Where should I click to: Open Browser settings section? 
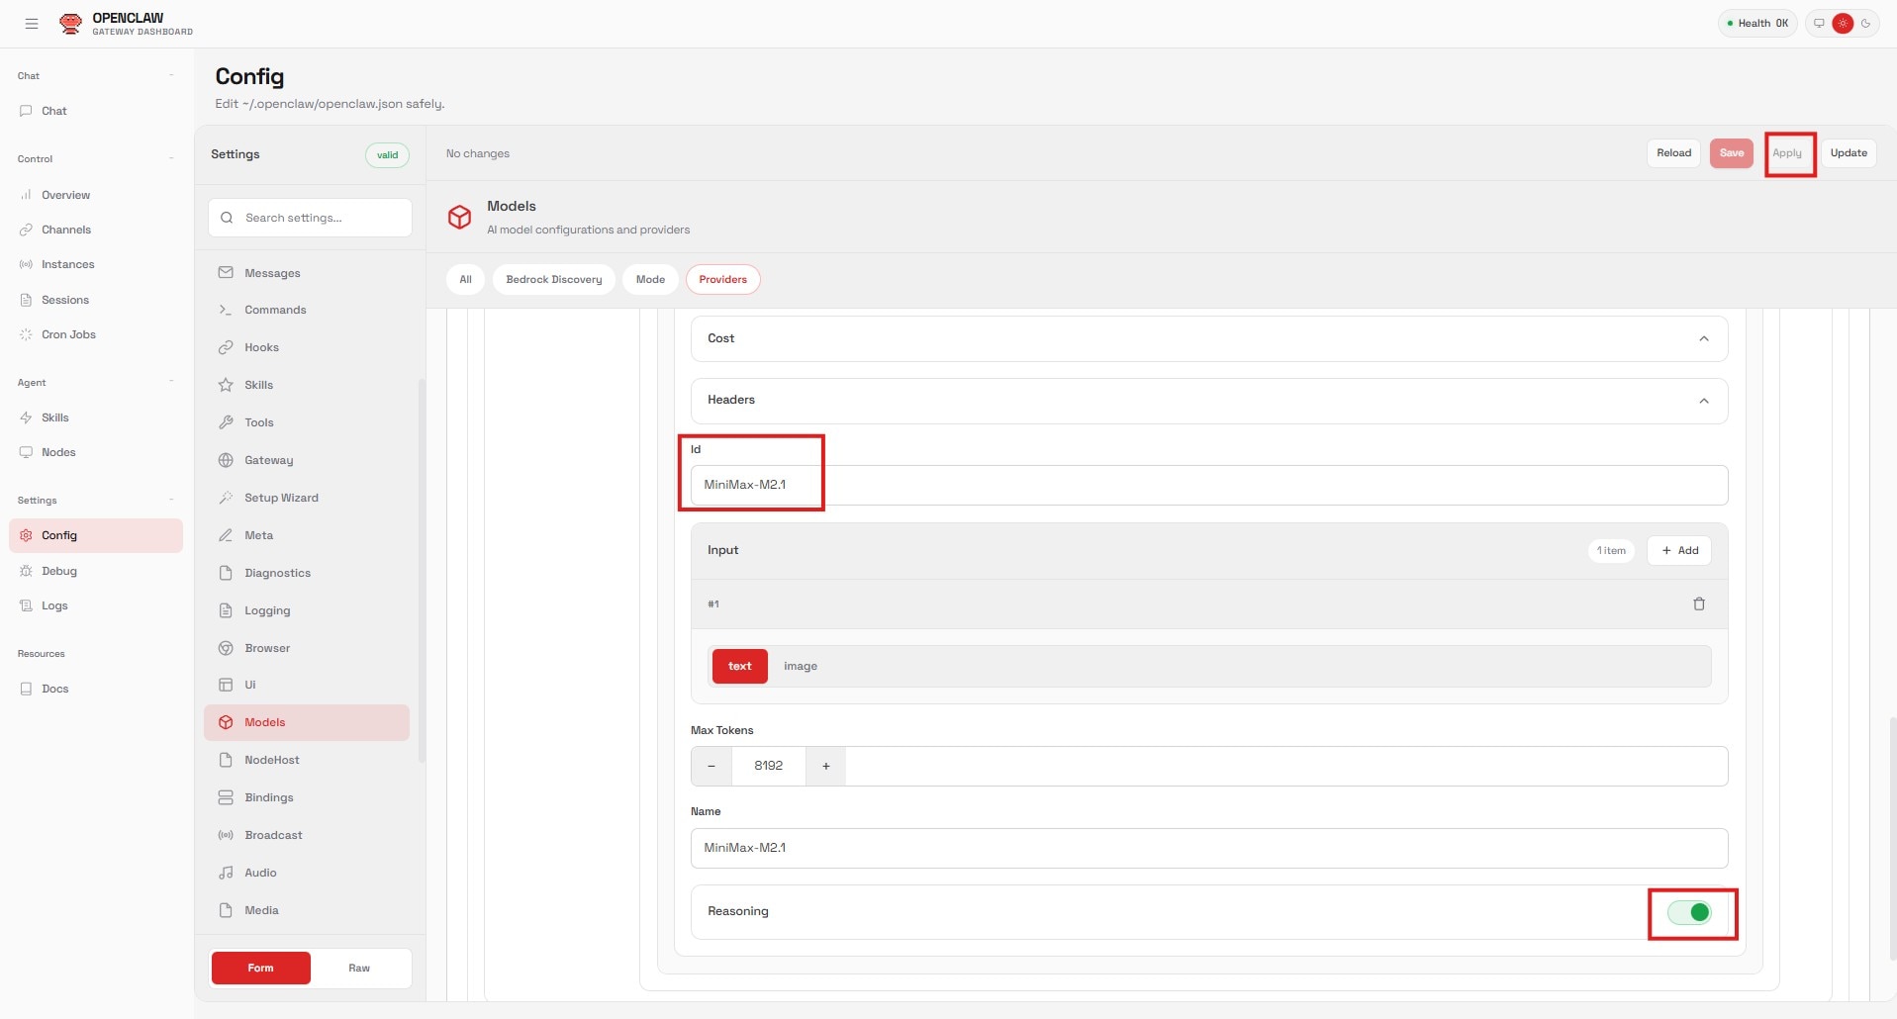pyautogui.click(x=267, y=648)
